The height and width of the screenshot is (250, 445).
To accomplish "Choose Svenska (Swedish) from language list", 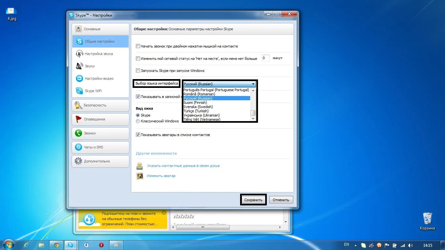I will point(216,107).
